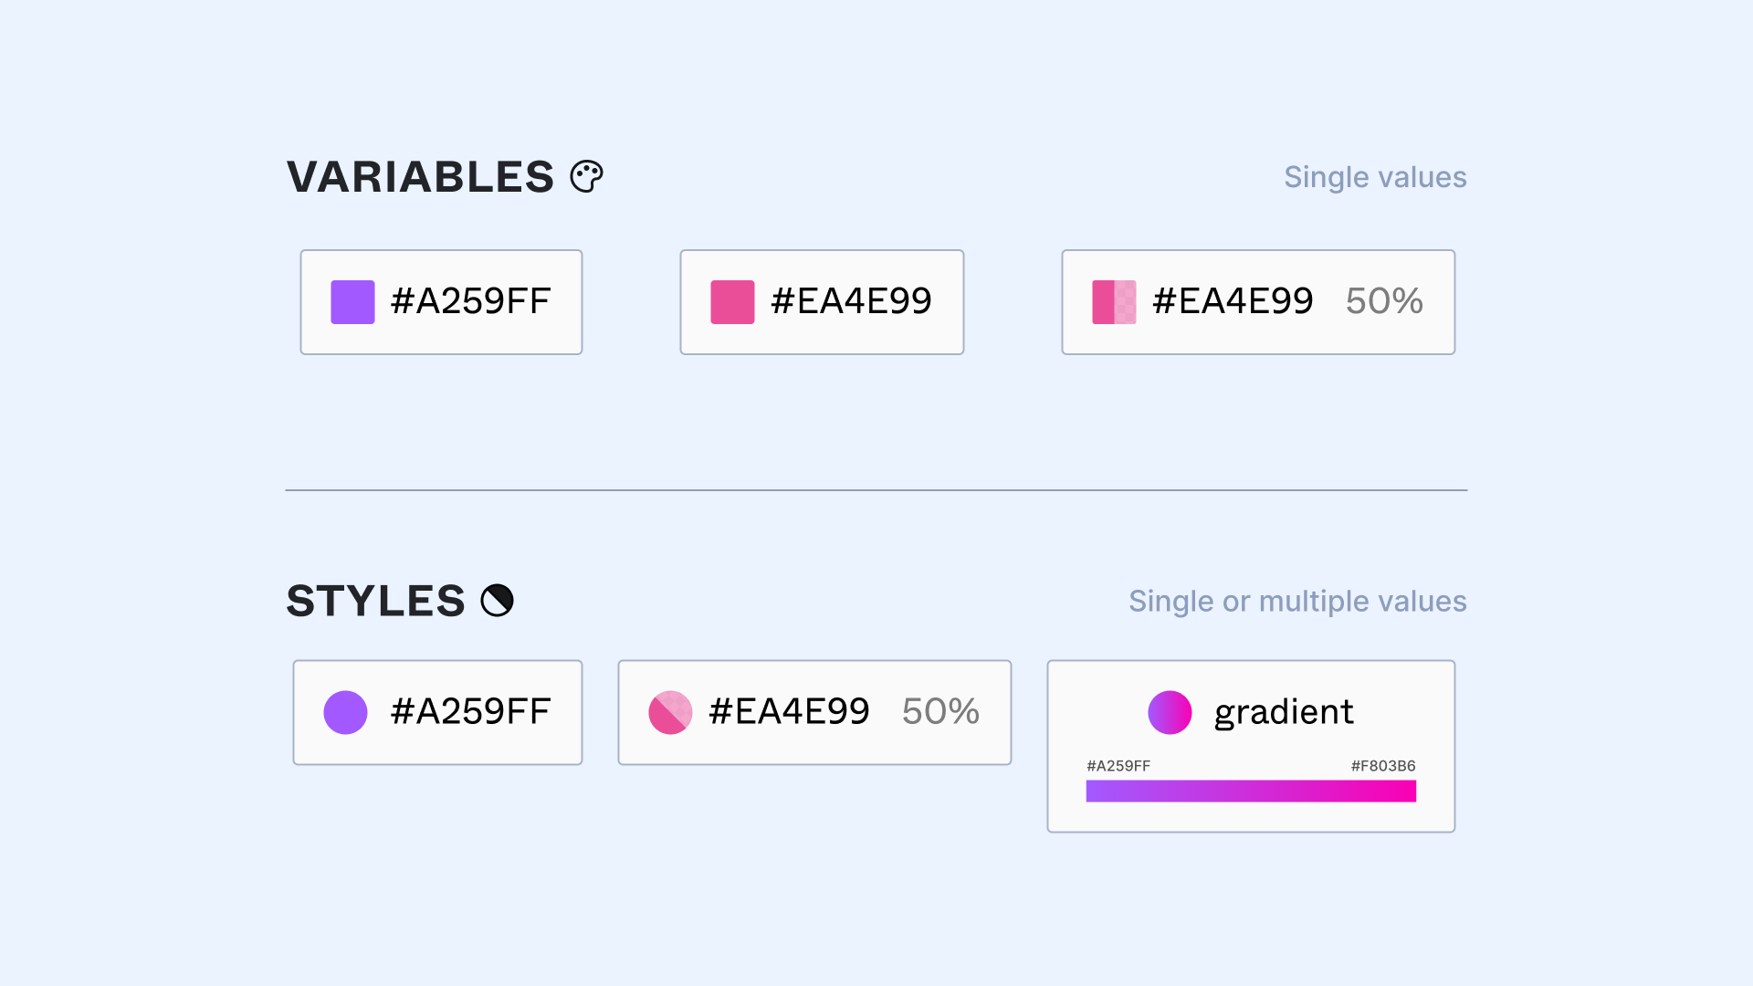Click the half-filled circle icon beside STYLES

pos(497,601)
